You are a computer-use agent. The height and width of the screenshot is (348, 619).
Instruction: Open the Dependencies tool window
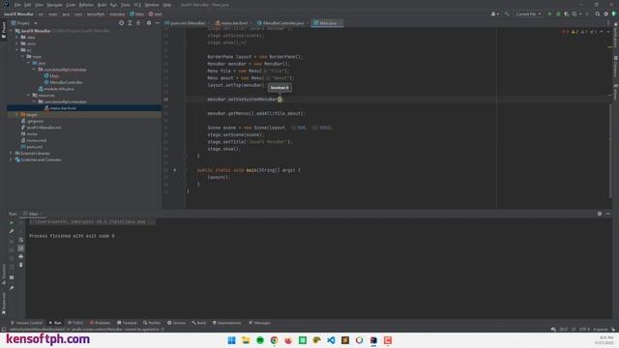227,323
